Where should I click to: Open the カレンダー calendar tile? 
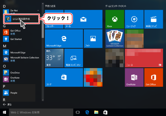(54, 19)
